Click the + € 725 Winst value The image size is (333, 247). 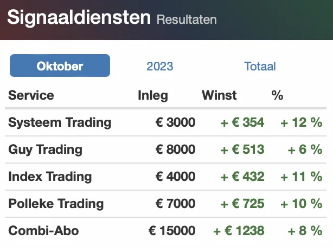pos(242,204)
